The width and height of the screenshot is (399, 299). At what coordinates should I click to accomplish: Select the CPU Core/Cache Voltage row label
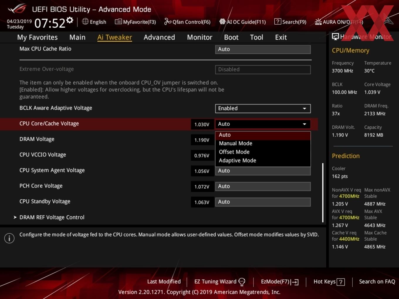(49, 124)
